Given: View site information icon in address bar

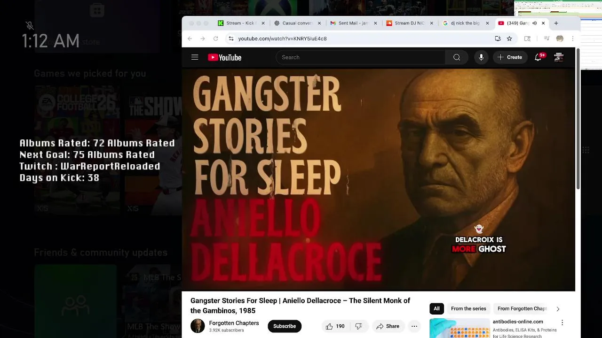Looking at the screenshot, I should [231, 38].
